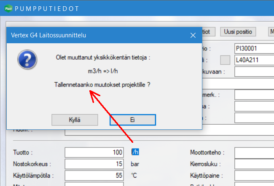Click the bar unit next to Nostokorkeus
The width and height of the screenshot is (274, 186).
[135, 164]
